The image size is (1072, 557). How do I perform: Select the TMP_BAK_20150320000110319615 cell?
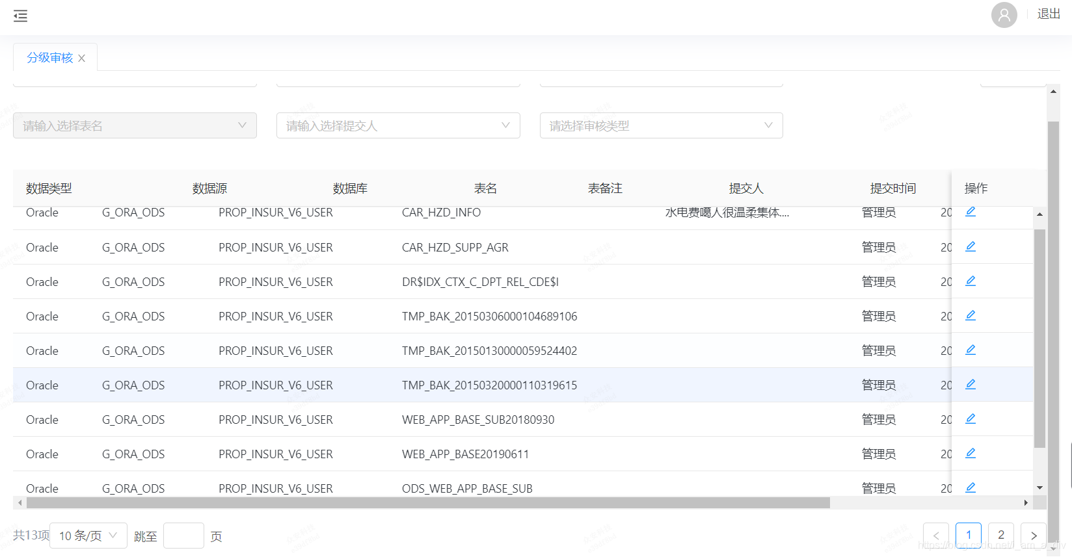[x=489, y=385]
